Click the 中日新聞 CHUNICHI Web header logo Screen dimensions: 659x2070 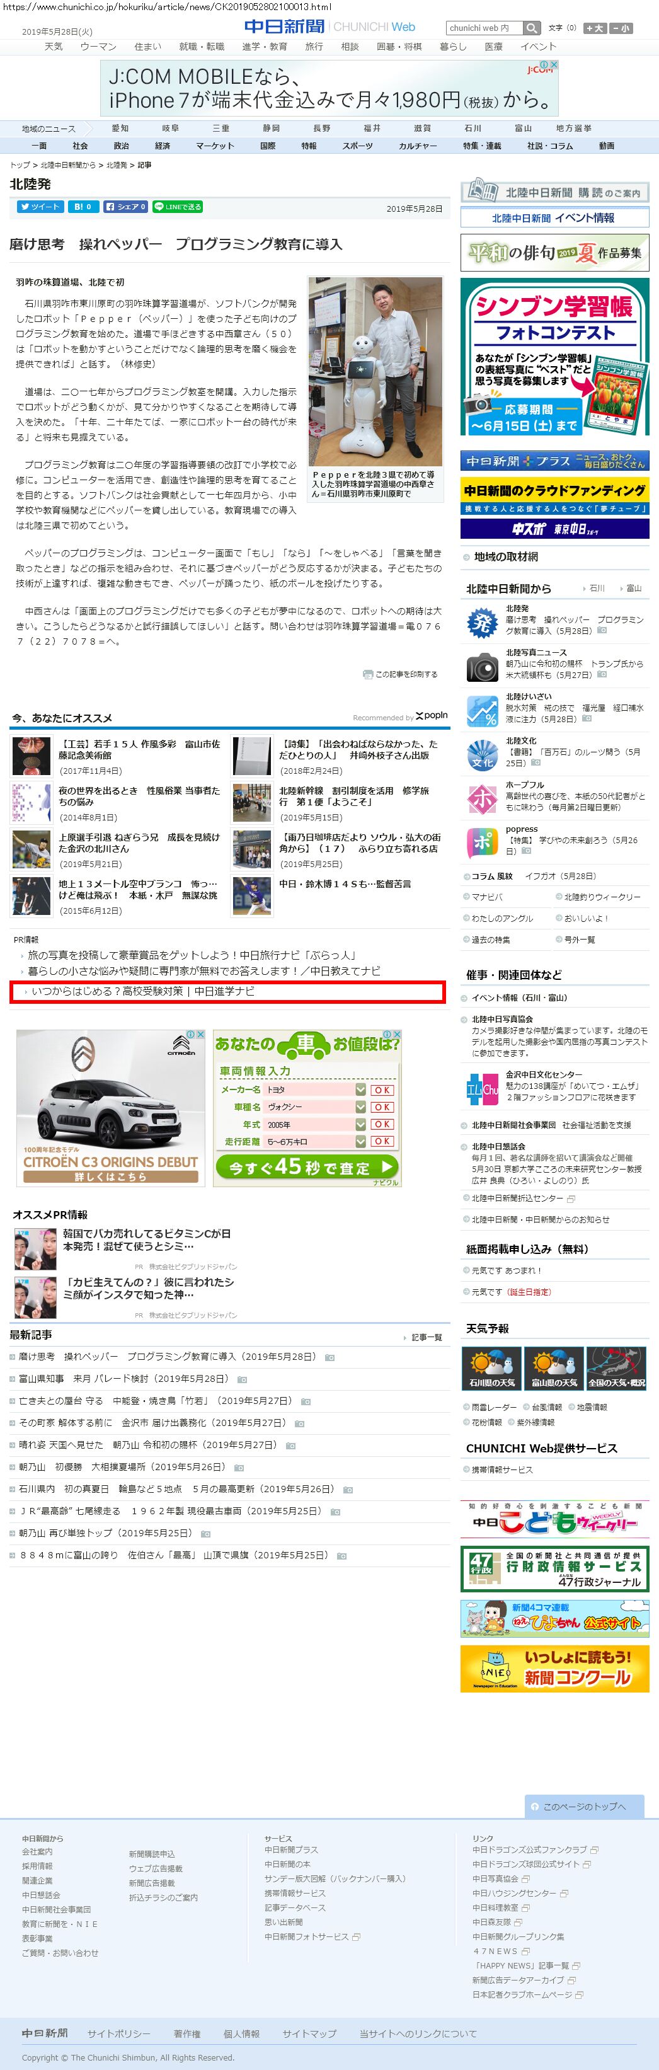(x=329, y=26)
